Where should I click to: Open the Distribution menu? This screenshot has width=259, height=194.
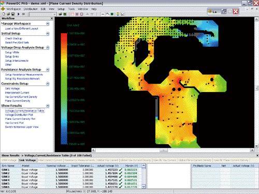[x=31, y=9]
